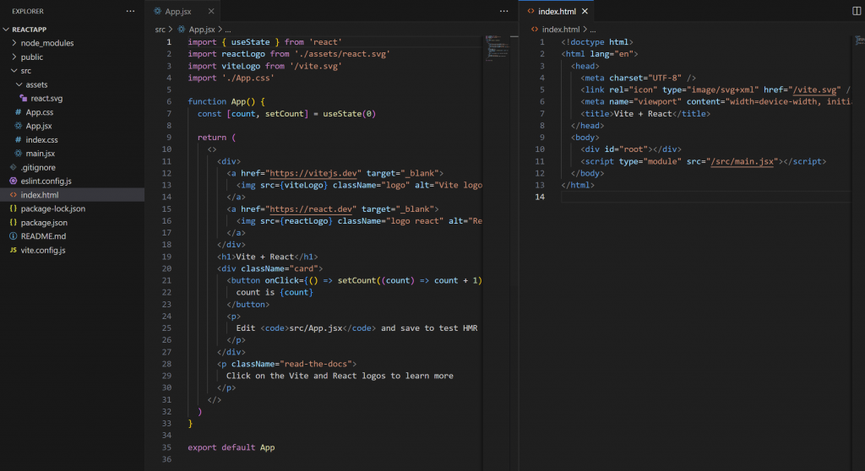Expand the public folder

[73, 57]
